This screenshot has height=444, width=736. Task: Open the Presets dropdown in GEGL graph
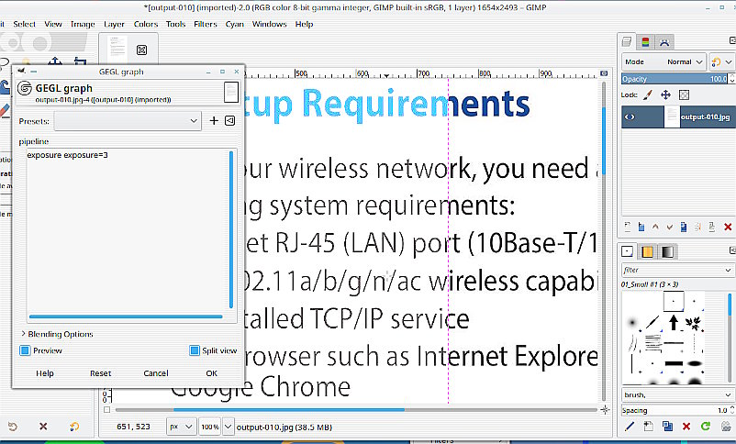(x=128, y=120)
